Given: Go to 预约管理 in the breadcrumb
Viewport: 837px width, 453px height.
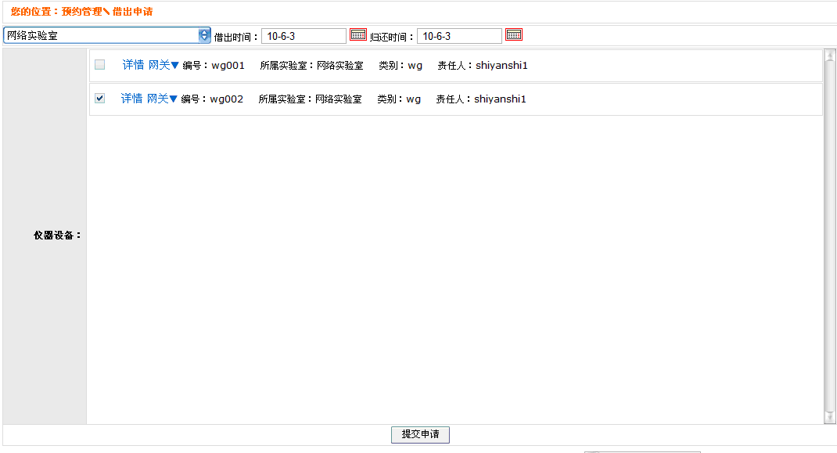Looking at the screenshot, I should tap(81, 12).
